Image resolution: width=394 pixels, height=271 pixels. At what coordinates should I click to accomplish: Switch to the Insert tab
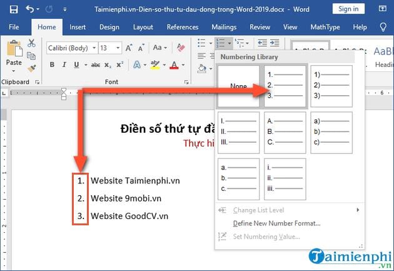coord(78,27)
